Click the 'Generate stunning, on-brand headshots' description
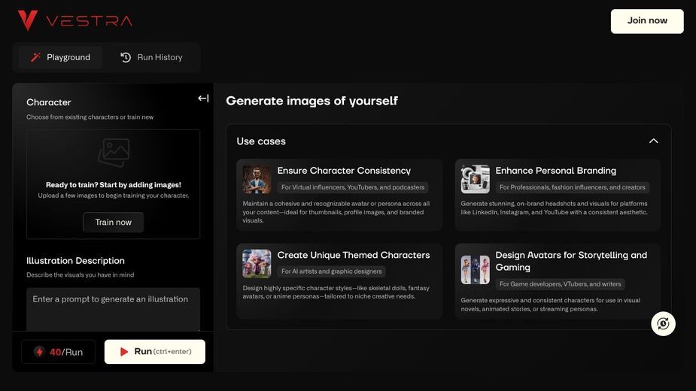Image resolution: width=696 pixels, height=391 pixels. point(554,208)
